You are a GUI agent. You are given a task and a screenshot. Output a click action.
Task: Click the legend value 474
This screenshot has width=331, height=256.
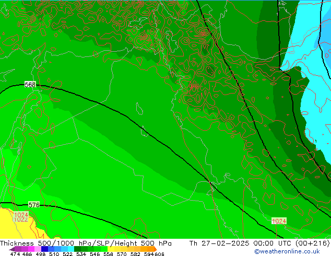tap(15, 254)
